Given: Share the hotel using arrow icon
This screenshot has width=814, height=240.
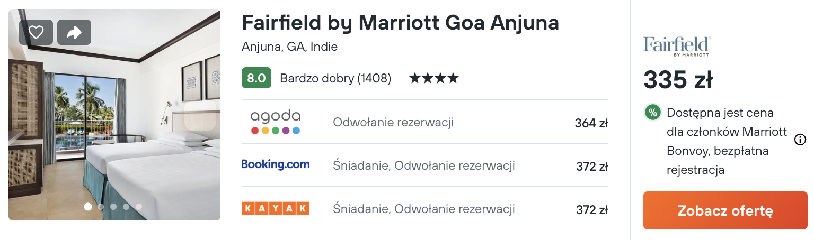Looking at the screenshot, I should (74, 32).
